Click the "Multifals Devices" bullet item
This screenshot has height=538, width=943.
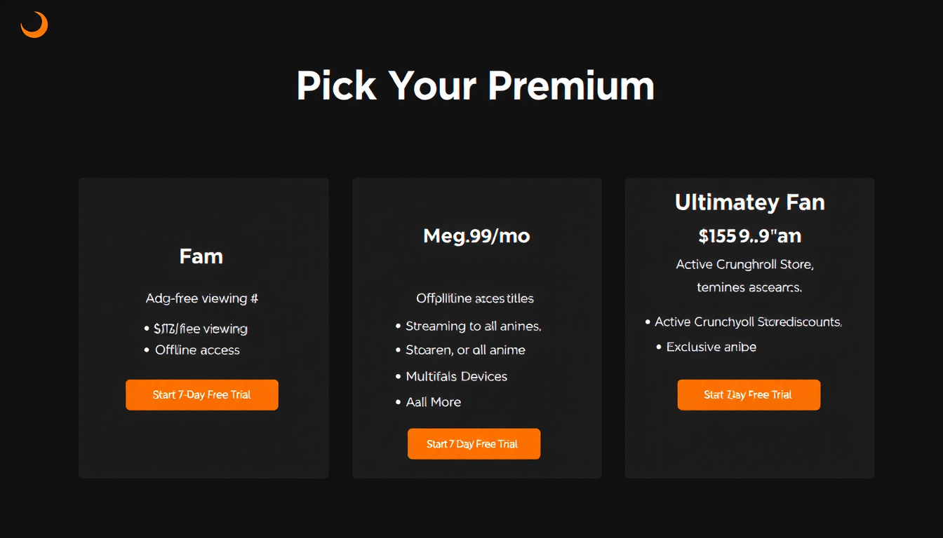point(456,377)
